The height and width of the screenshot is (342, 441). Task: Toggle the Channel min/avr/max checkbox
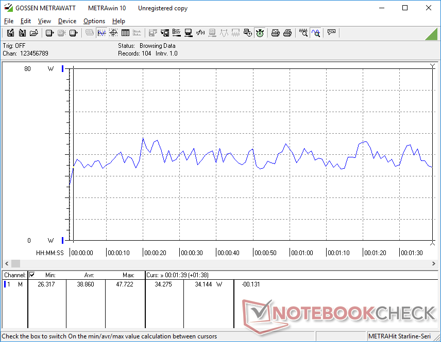click(32, 275)
